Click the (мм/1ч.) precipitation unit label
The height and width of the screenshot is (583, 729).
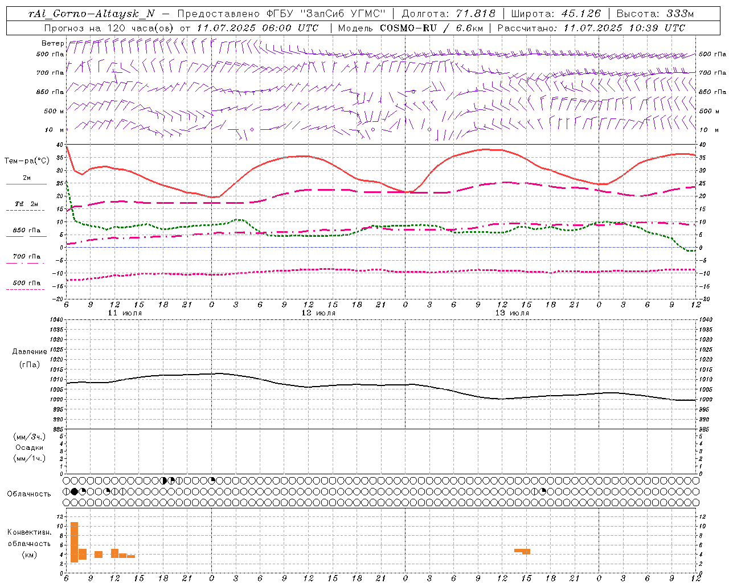click(30, 458)
